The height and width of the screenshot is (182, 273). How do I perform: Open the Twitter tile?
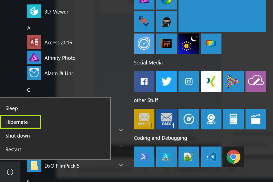click(166, 81)
